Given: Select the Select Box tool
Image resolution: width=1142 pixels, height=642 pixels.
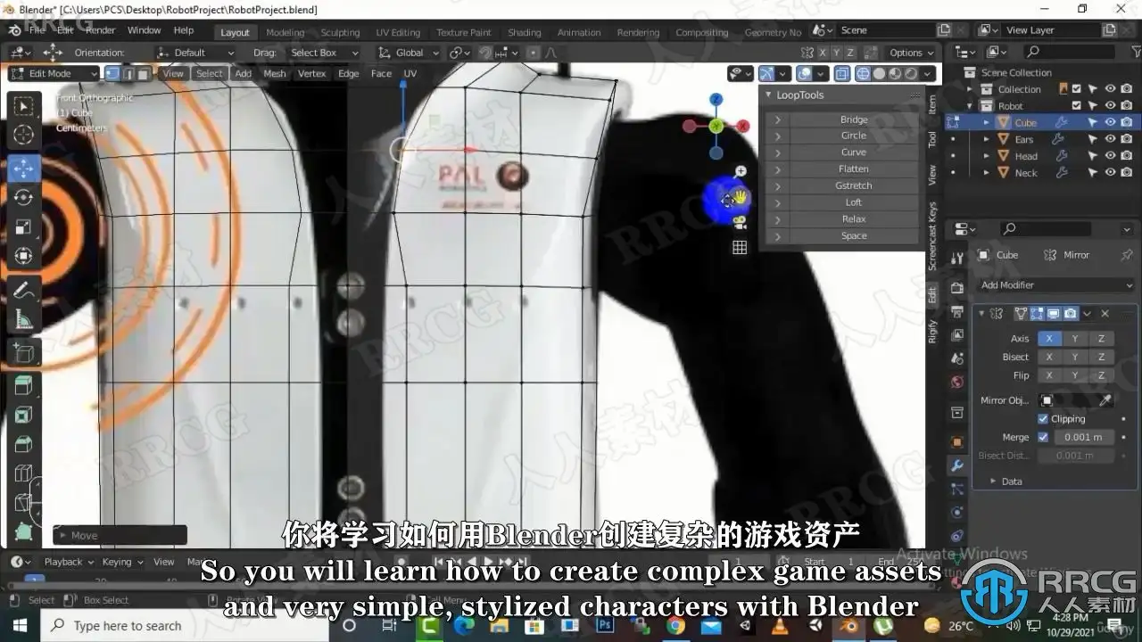Looking at the screenshot, I should (x=24, y=107).
